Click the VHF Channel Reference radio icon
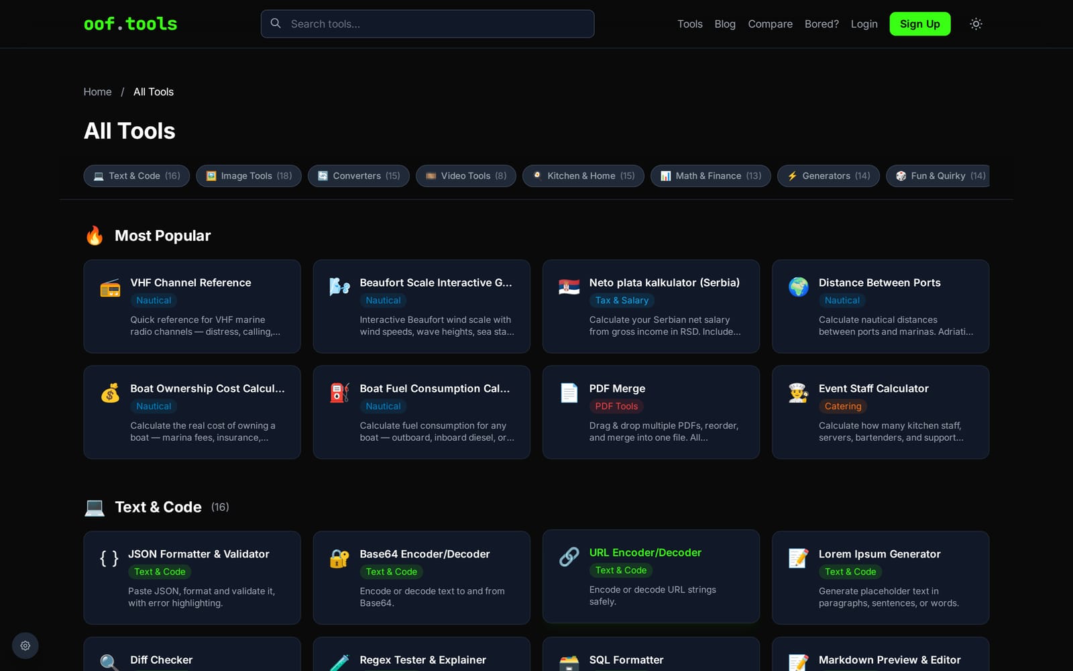1073x671 pixels. click(110, 288)
